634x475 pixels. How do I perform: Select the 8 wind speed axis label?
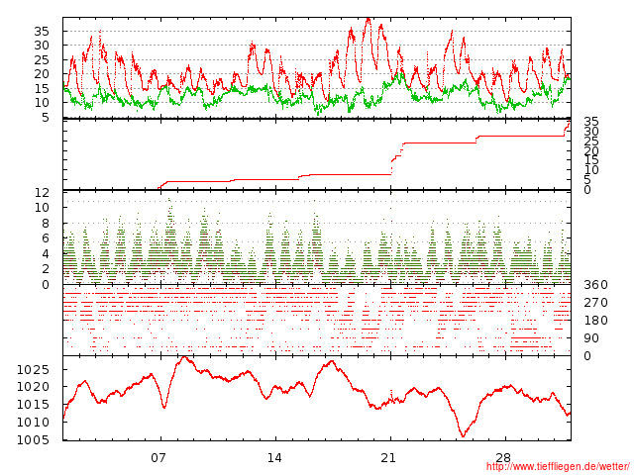(46, 224)
